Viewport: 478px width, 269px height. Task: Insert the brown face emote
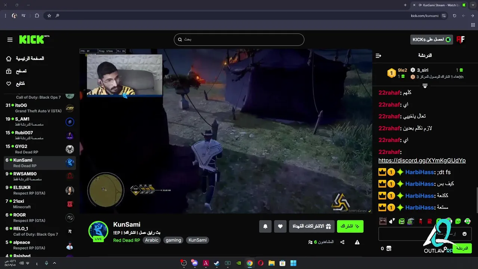(x=382, y=221)
